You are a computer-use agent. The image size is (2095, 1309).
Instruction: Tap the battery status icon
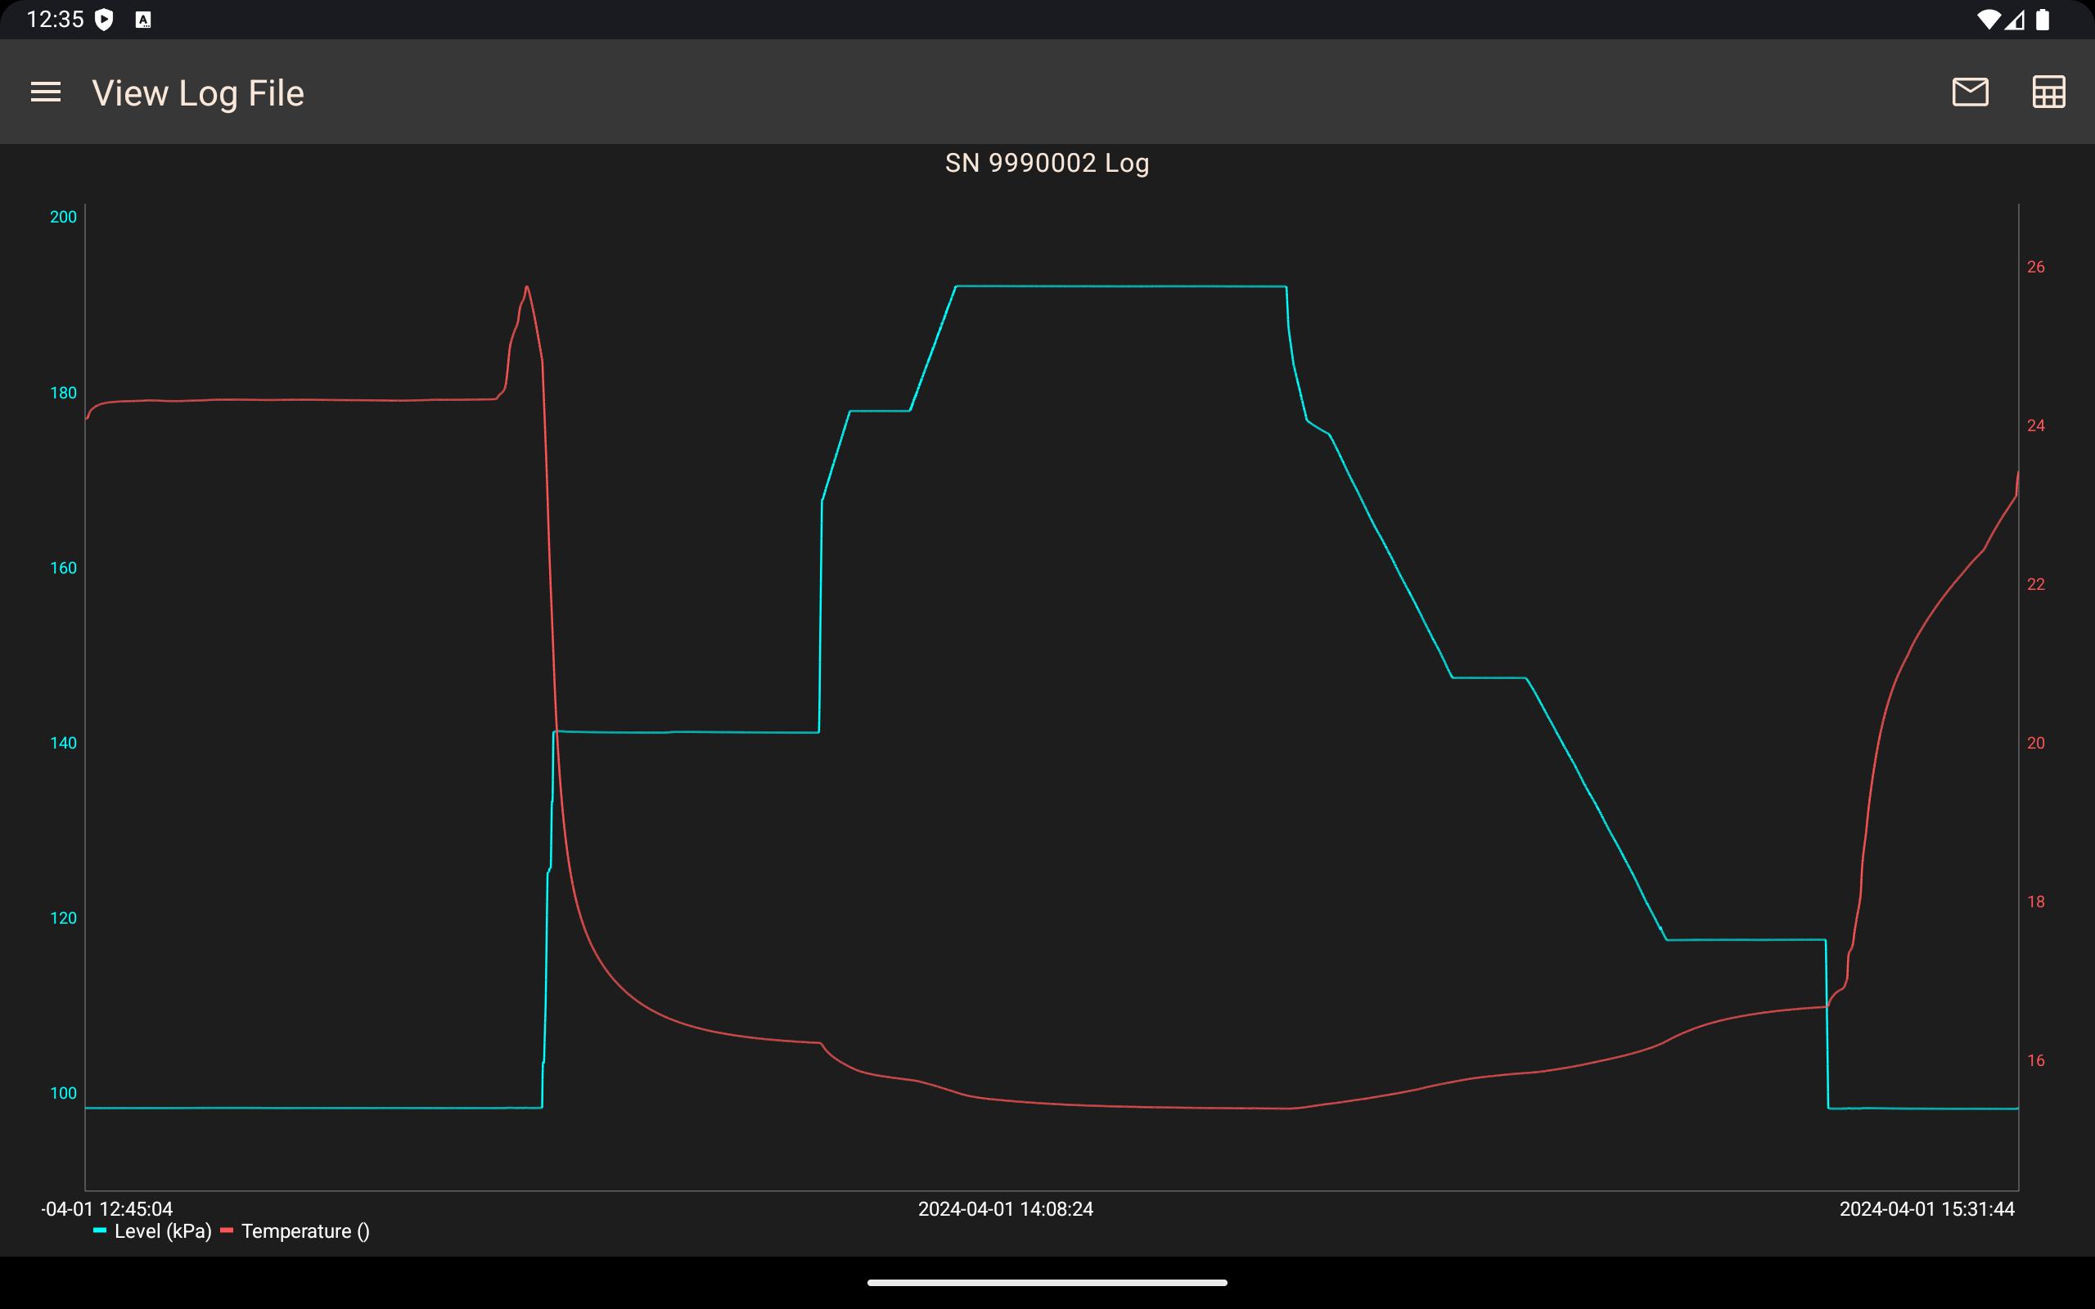click(2042, 19)
